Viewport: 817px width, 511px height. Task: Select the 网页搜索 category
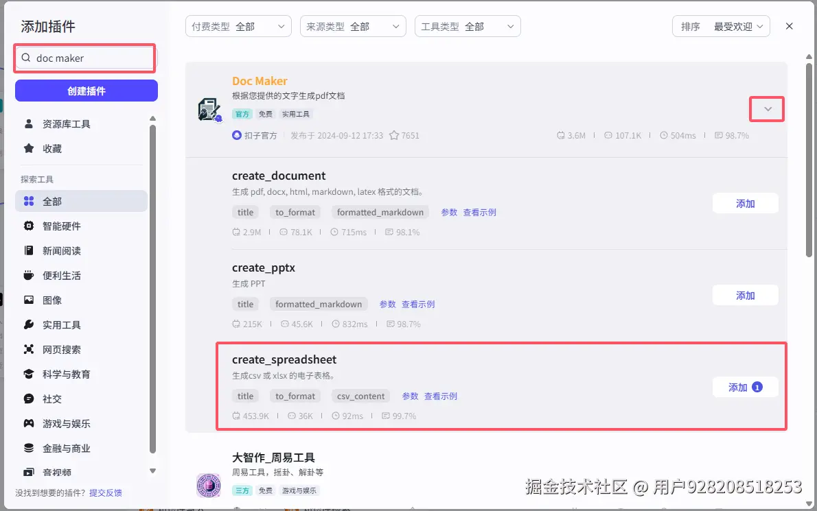point(81,349)
